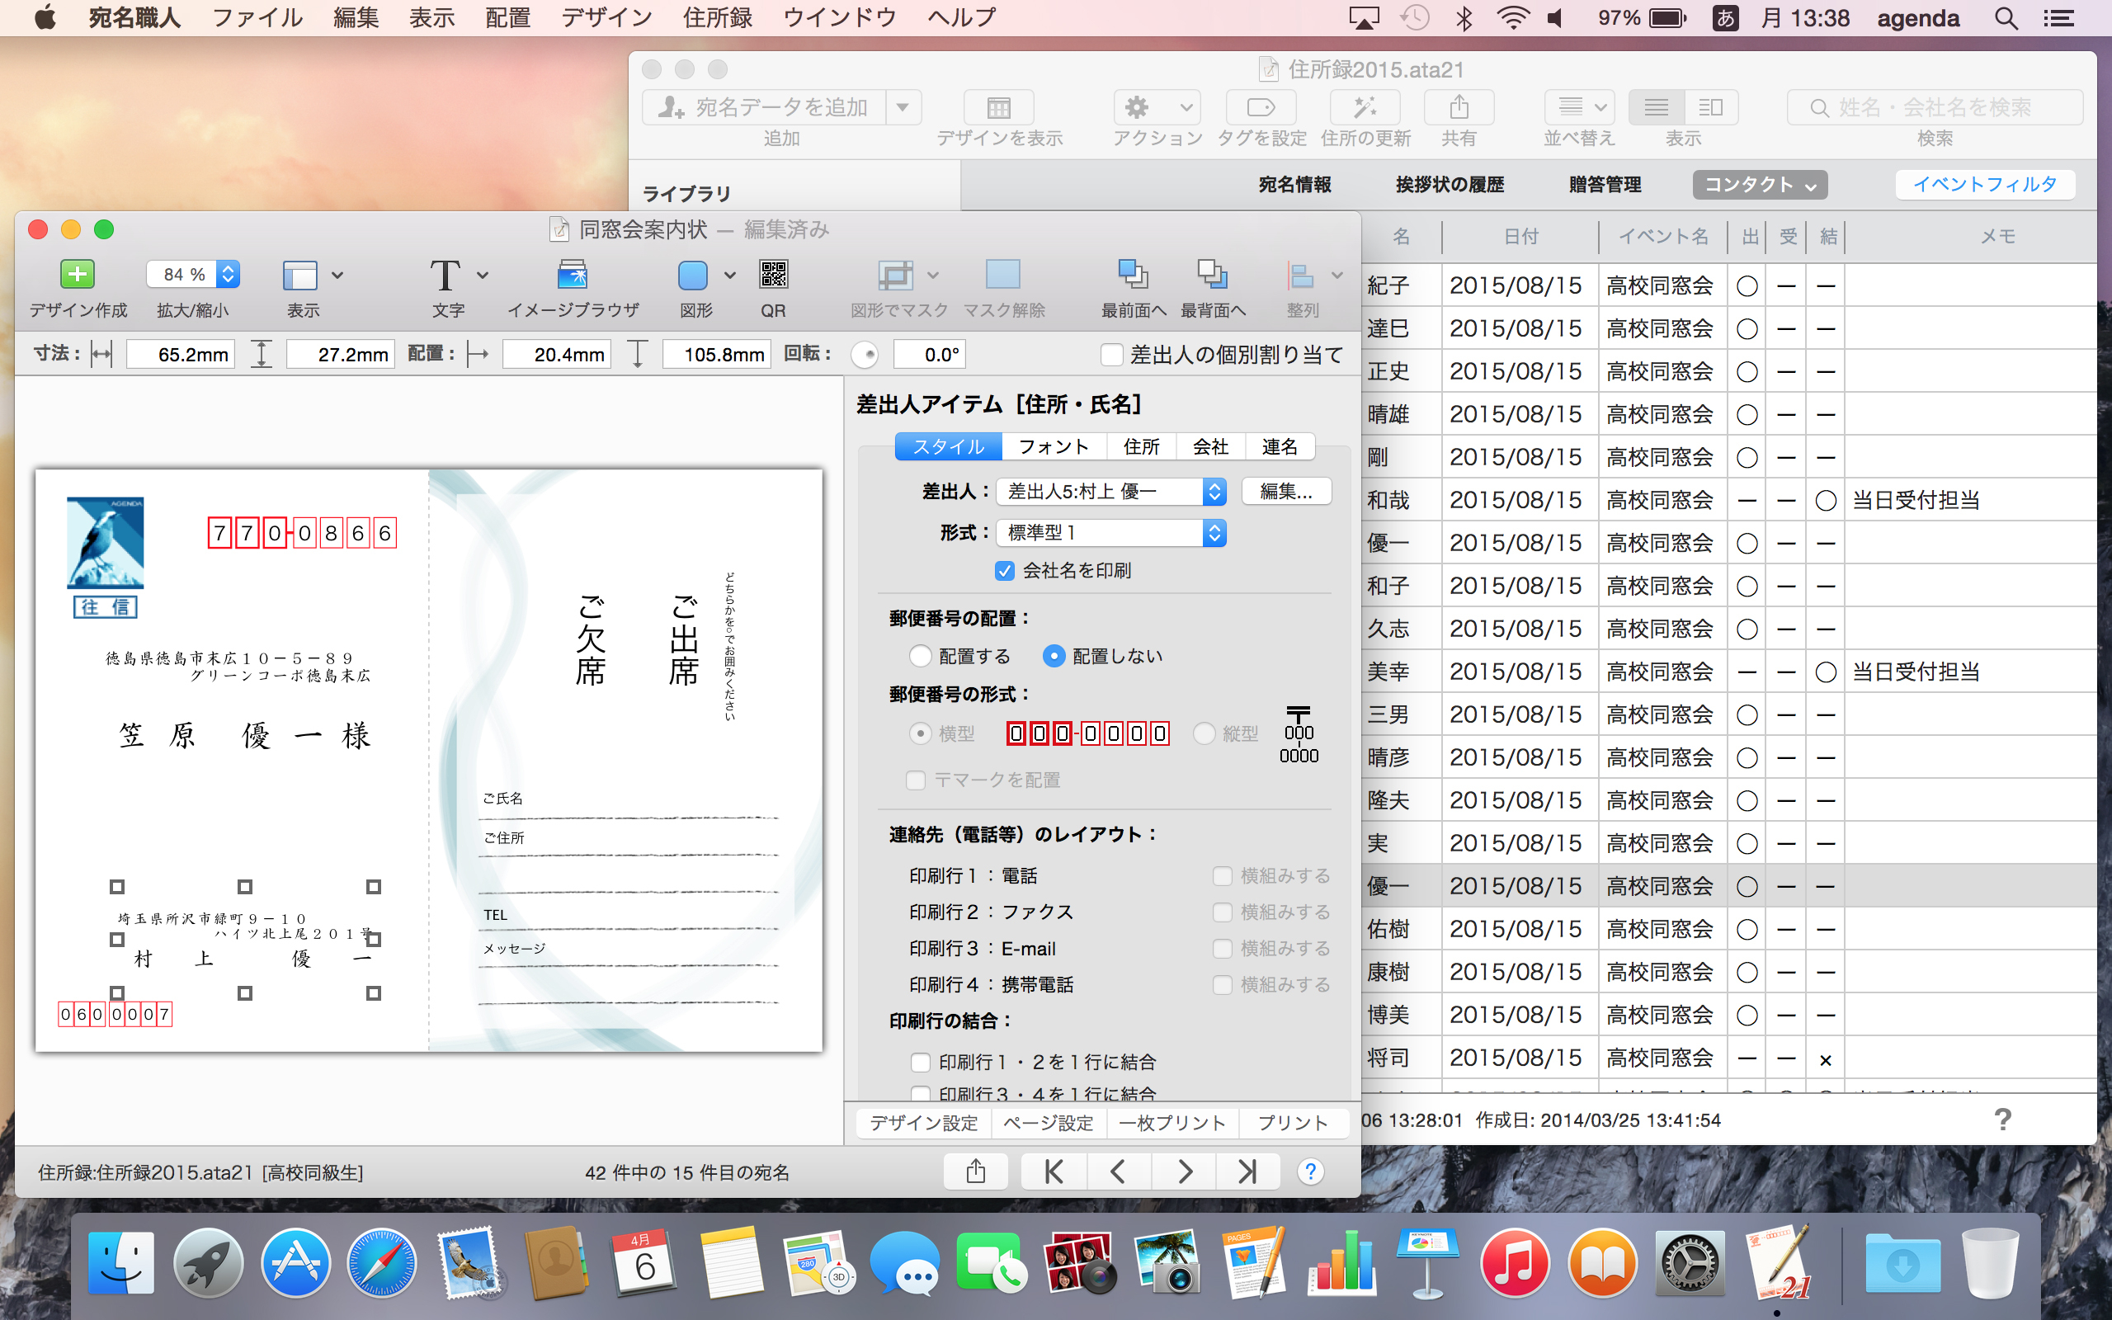Jump to last record arrow

click(x=1248, y=1171)
